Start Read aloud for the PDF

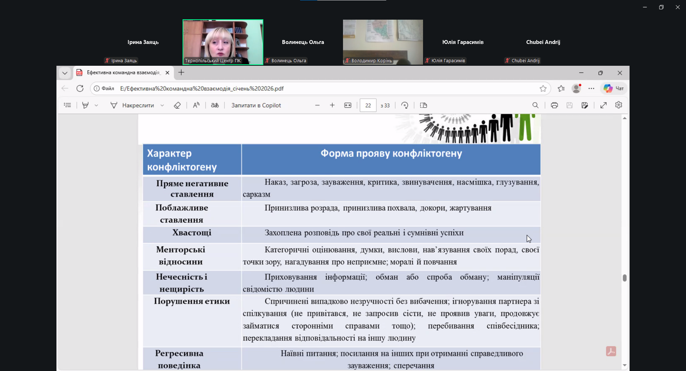tap(196, 105)
